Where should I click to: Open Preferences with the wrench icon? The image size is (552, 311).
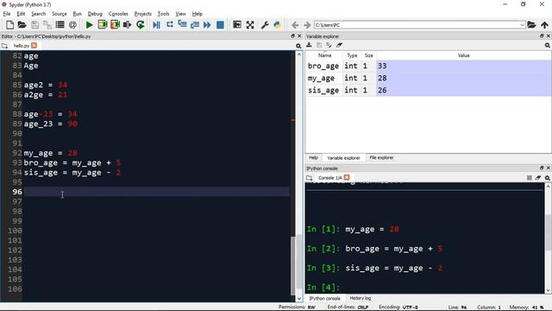(x=265, y=25)
